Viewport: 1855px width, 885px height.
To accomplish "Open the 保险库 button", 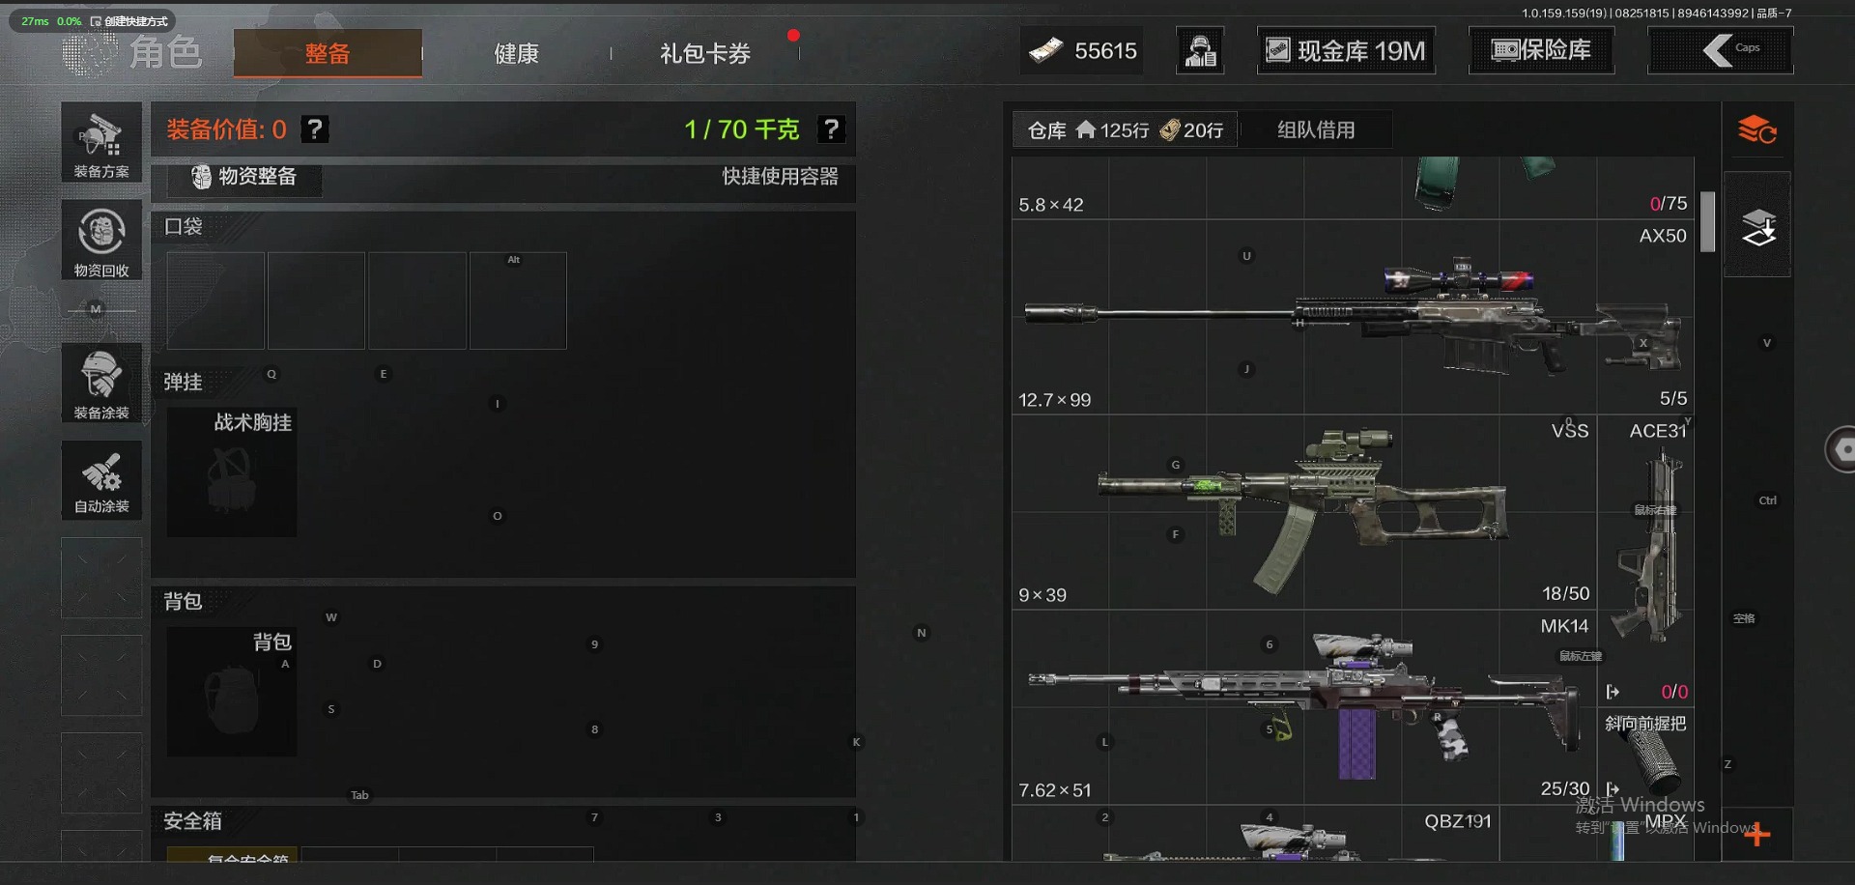I will pos(1541,51).
